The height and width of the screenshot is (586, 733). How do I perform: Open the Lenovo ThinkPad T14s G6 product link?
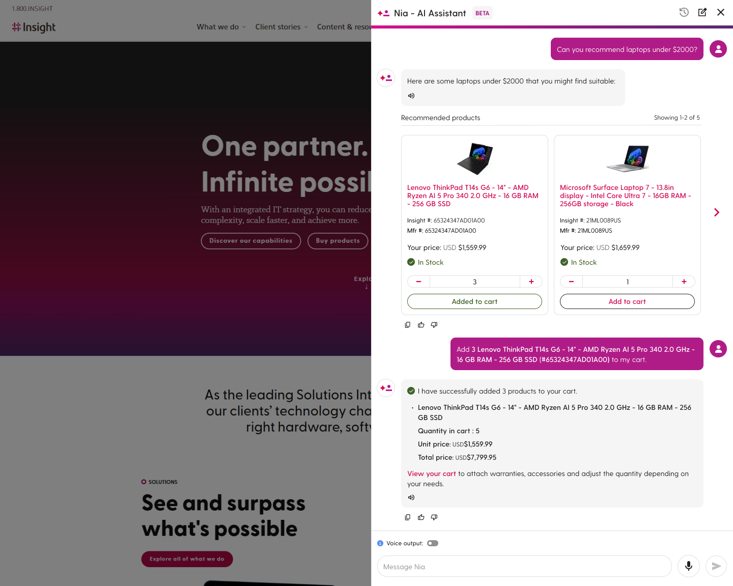pos(473,196)
